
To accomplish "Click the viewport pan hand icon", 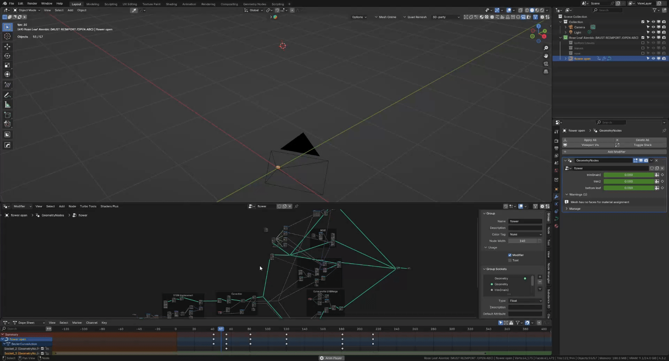I will pos(546,56).
